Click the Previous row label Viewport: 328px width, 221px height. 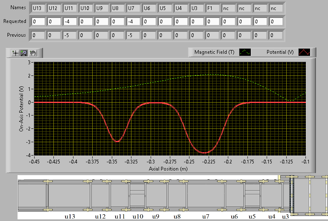tap(16, 35)
